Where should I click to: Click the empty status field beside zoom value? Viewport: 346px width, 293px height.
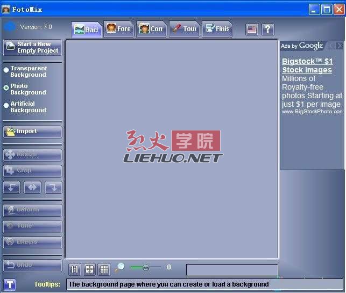tap(232, 270)
